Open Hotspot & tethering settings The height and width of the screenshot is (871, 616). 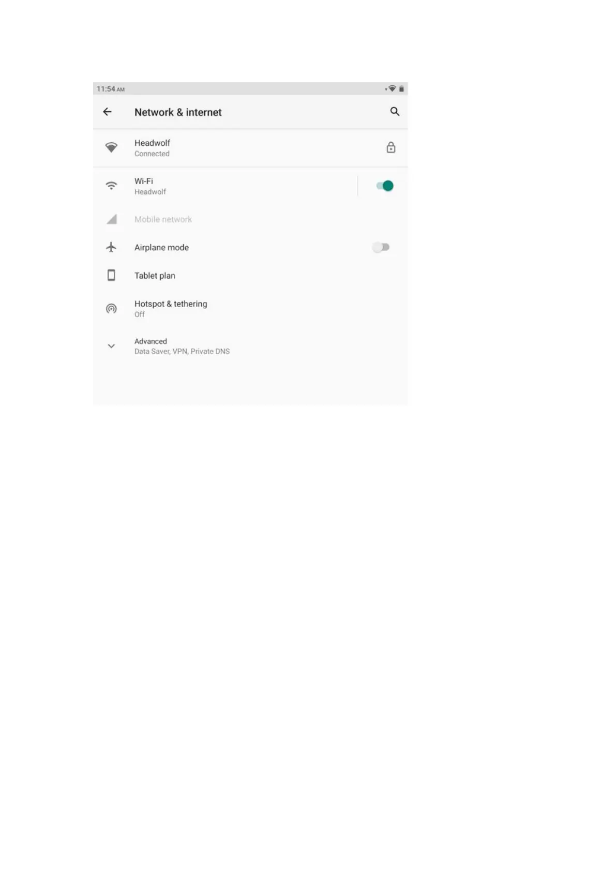[x=250, y=309]
